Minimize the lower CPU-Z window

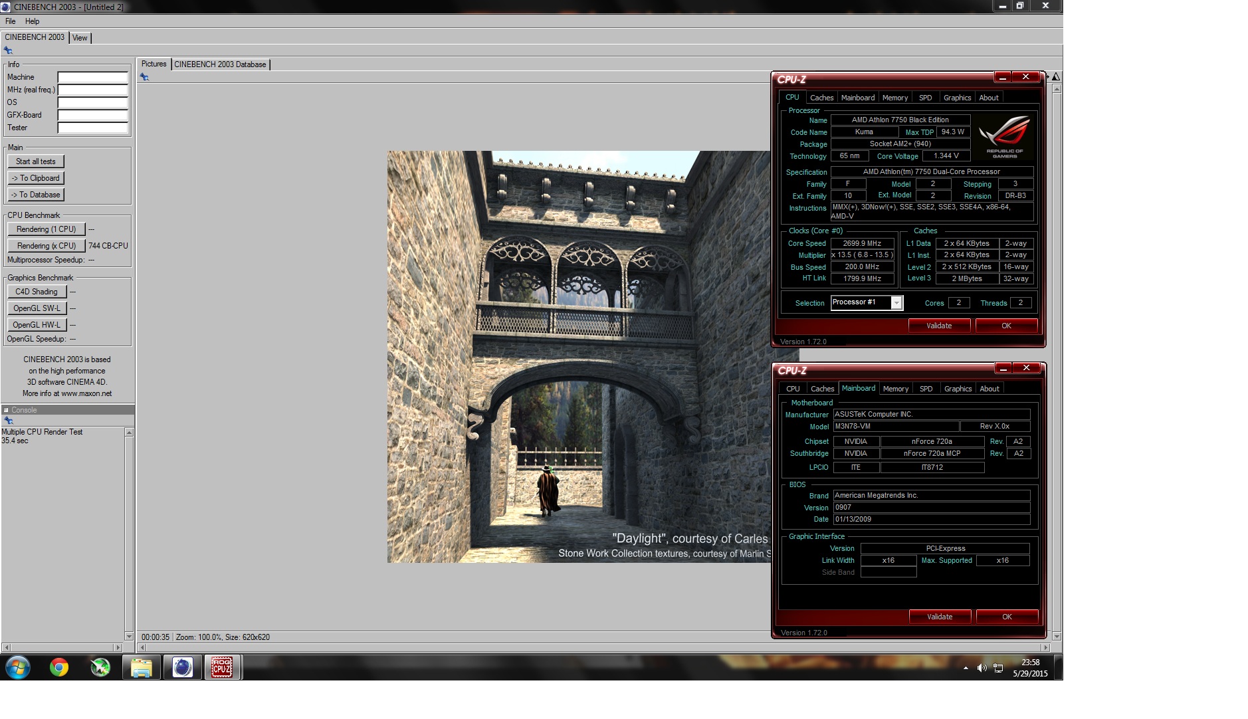(1003, 368)
